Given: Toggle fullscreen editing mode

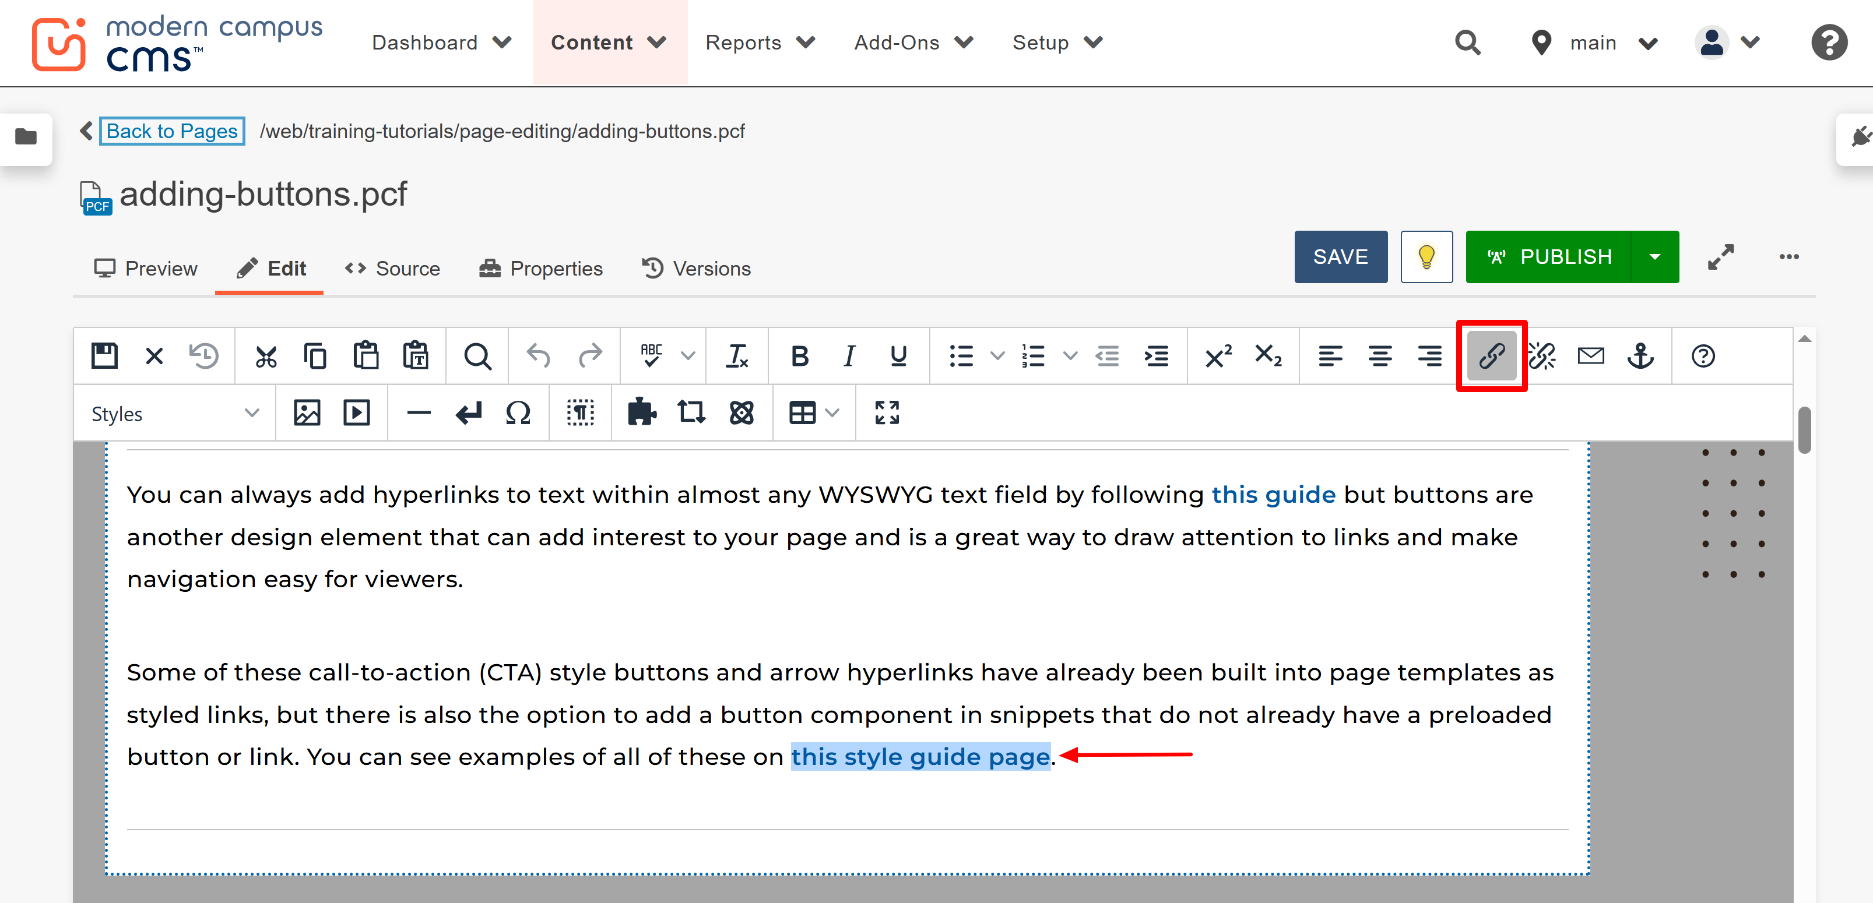Looking at the screenshot, I should pyautogui.click(x=887, y=412).
